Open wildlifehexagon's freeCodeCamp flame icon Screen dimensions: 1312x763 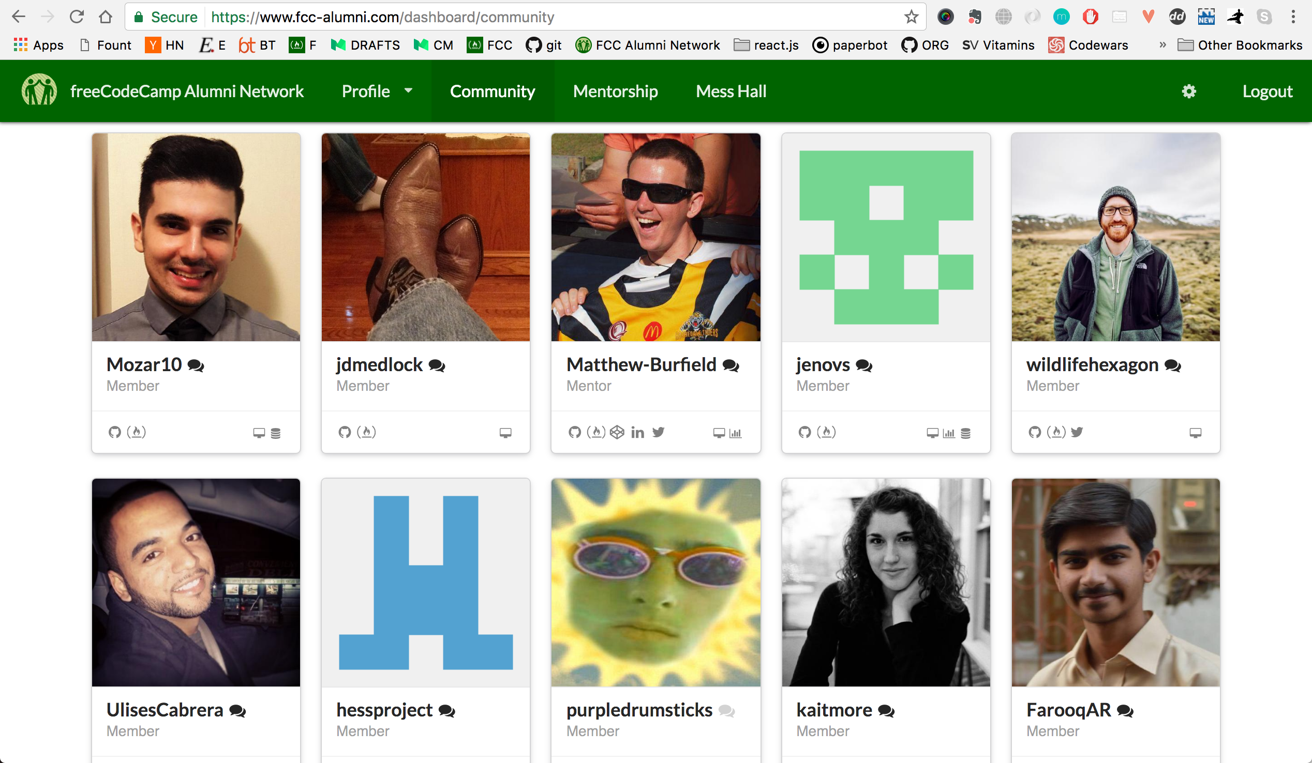[1056, 432]
